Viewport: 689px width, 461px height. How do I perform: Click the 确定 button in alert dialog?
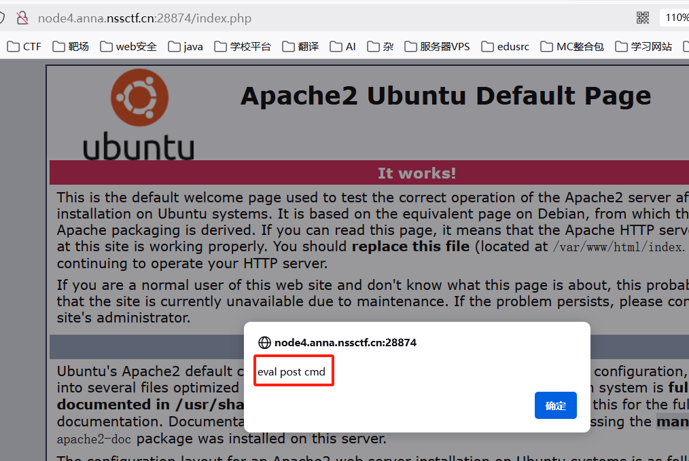click(555, 405)
